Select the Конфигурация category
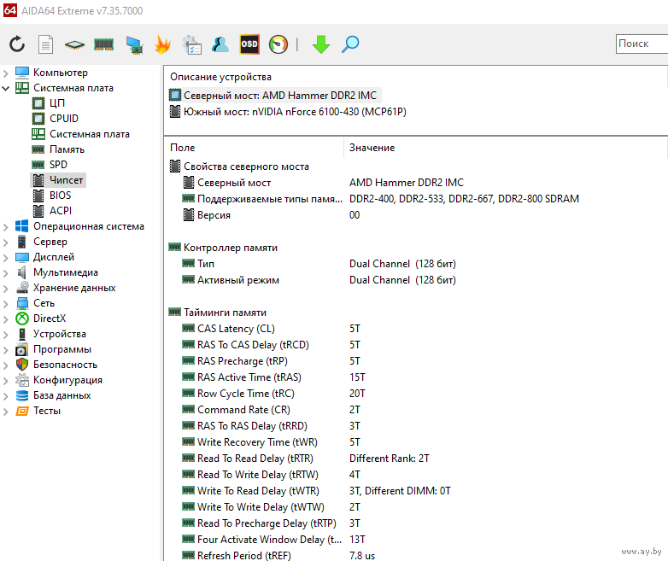This screenshot has height=561, width=668. click(67, 379)
